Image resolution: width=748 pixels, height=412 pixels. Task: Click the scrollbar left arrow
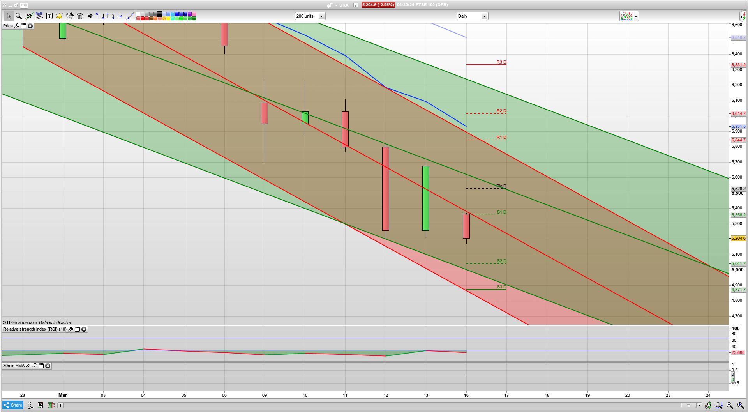(60, 405)
